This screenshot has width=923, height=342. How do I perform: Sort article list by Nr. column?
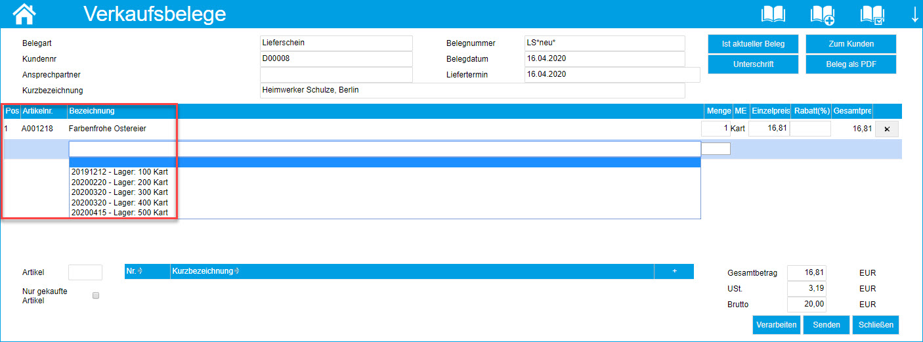coord(135,271)
